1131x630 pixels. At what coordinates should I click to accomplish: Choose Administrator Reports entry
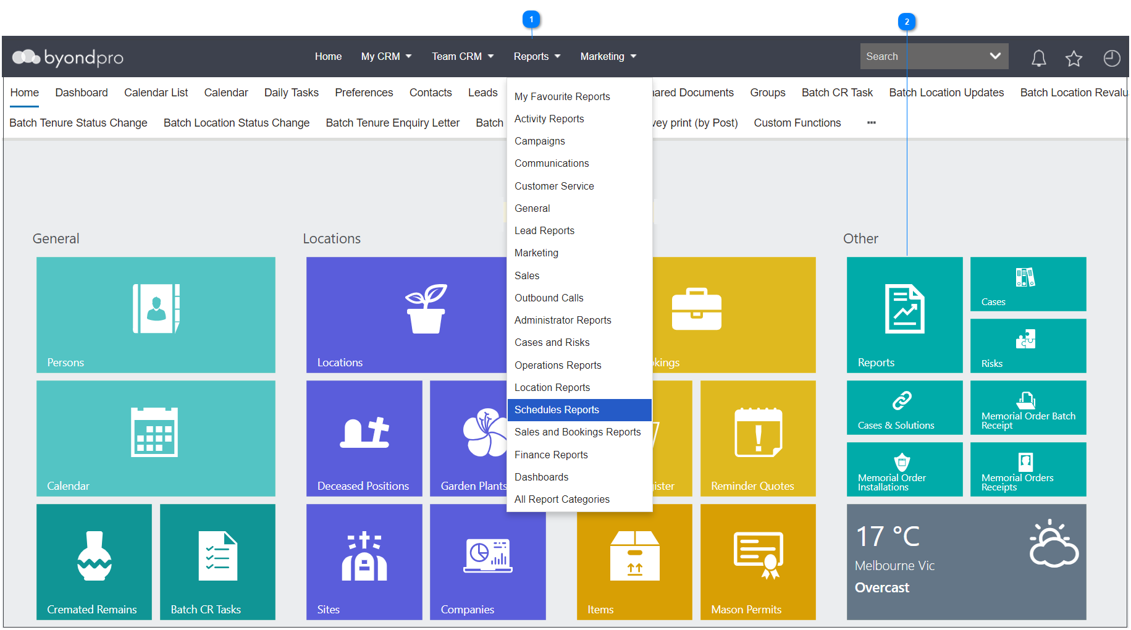coord(579,320)
